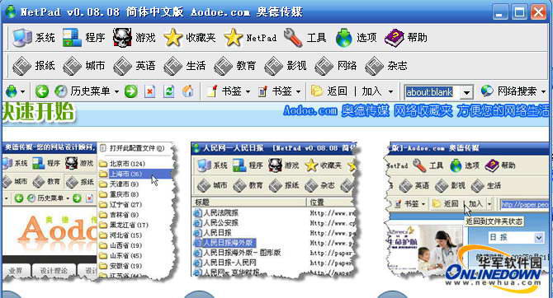Go to the home page icon

coord(187,92)
